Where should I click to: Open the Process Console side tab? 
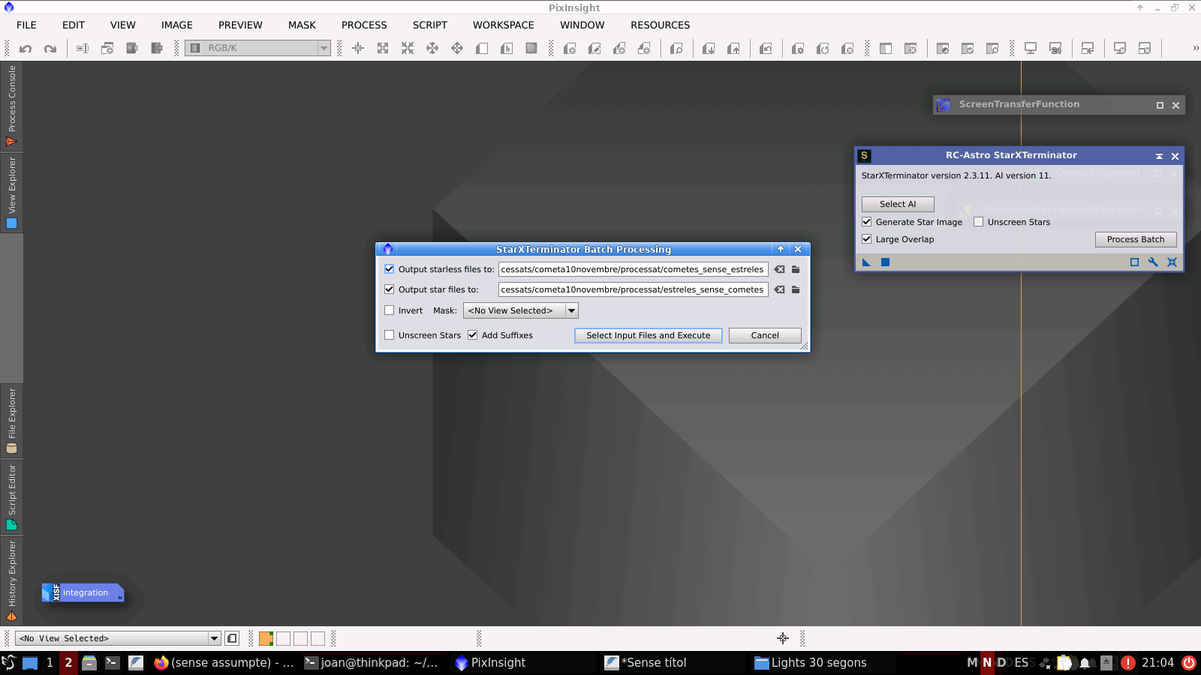click(11, 105)
